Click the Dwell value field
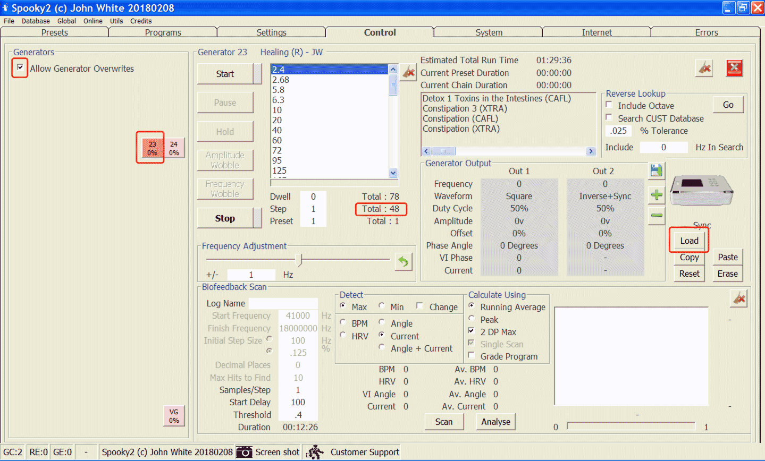Image resolution: width=765 pixels, height=461 pixels. tap(313, 197)
